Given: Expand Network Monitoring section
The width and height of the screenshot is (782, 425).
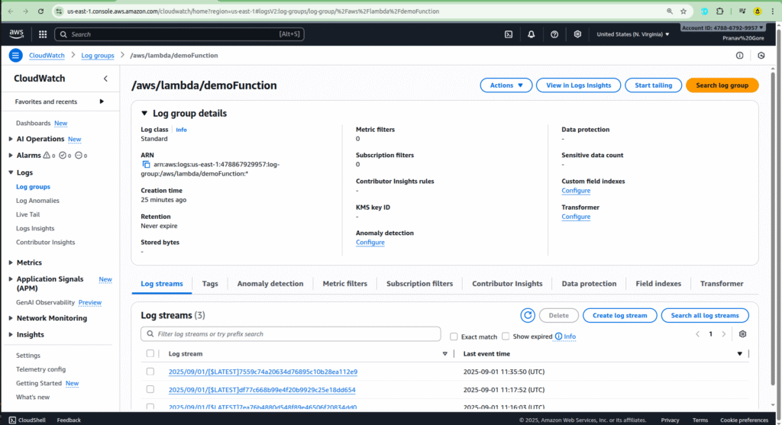Looking at the screenshot, I should click(x=11, y=318).
